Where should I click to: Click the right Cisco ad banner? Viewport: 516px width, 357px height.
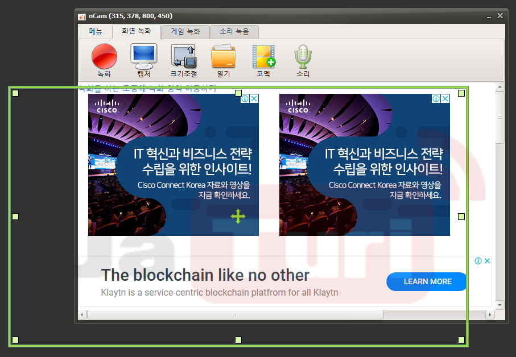[365, 165]
